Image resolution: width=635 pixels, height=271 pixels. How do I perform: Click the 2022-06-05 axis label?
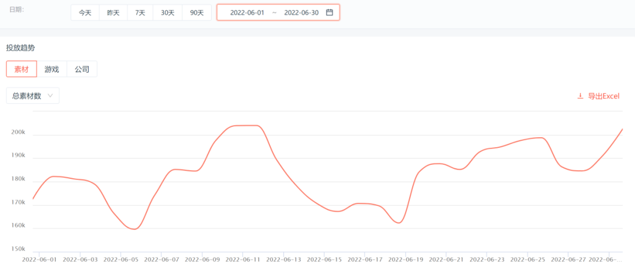coord(121,259)
